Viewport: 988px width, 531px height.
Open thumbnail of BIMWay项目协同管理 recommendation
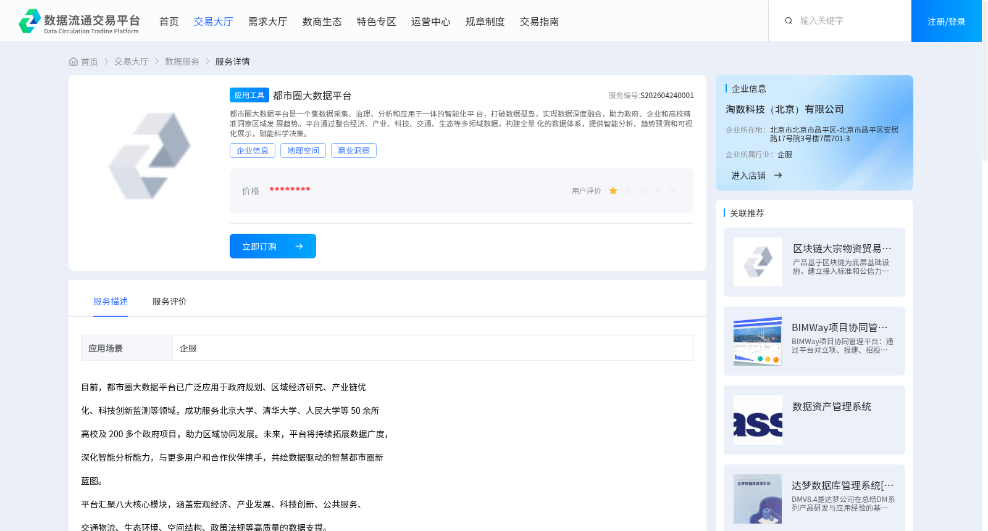click(x=758, y=341)
